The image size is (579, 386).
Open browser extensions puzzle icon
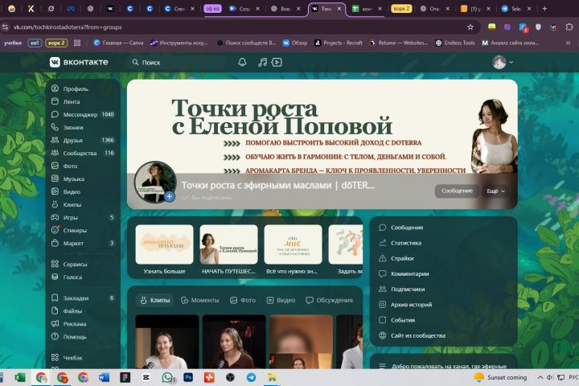(569, 27)
